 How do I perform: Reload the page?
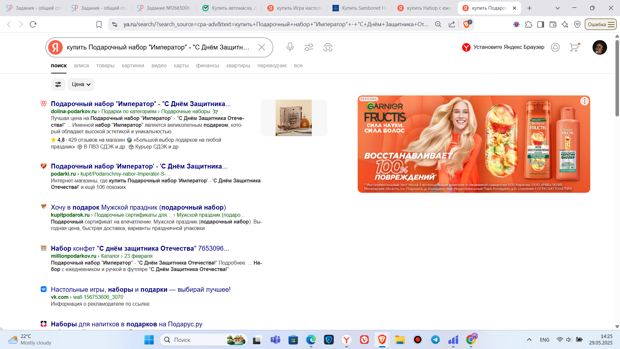pos(33,24)
